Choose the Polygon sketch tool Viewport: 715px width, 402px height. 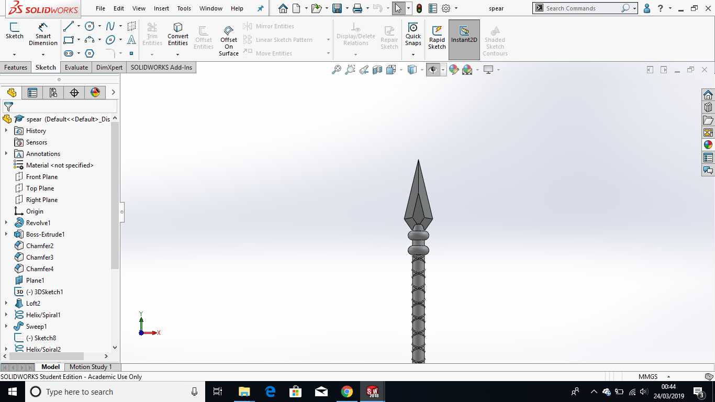point(90,53)
